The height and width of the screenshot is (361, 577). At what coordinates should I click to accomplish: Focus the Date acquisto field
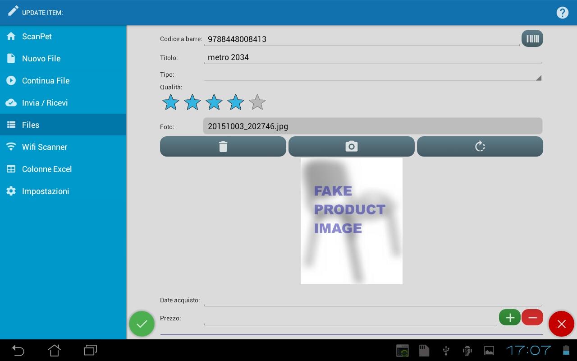pos(372,300)
